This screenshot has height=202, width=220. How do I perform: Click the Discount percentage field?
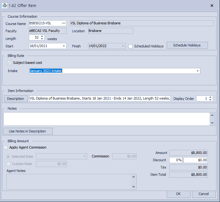[176, 160]
